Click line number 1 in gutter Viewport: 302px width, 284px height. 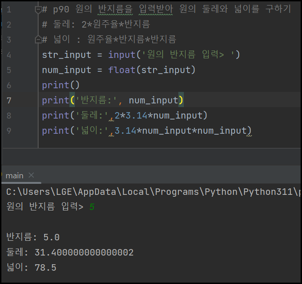click(9, 10)
